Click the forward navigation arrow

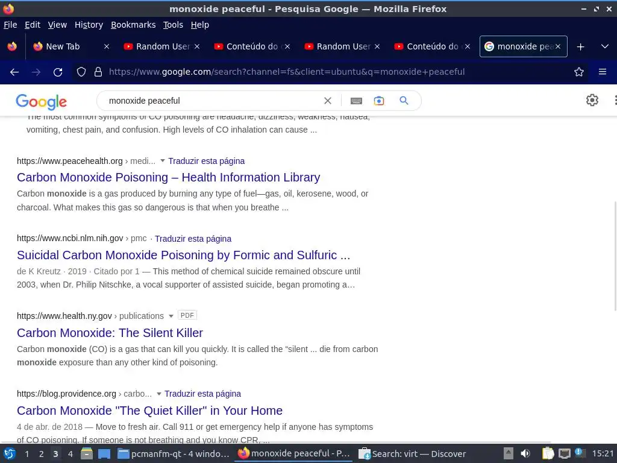pos(36,72)
